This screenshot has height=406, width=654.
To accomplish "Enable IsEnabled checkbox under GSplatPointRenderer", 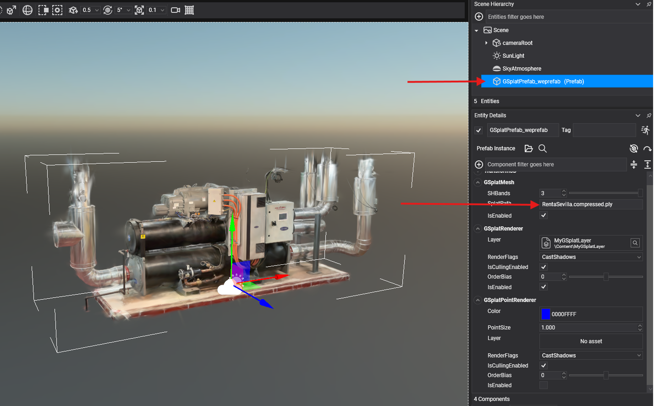I will pyautogui.click(x=544, y=385).
